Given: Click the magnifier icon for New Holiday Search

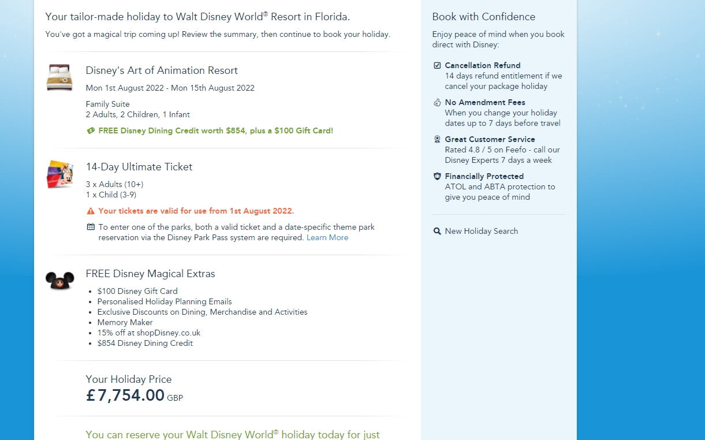Looking at the screenshot, I should [x=437, y=231].
